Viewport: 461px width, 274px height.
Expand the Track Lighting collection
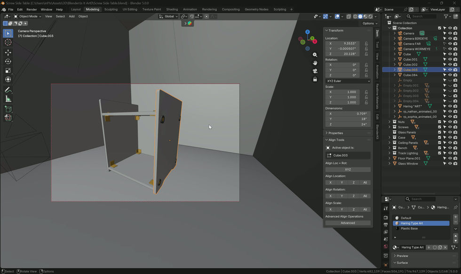click(x=389, y=153)
